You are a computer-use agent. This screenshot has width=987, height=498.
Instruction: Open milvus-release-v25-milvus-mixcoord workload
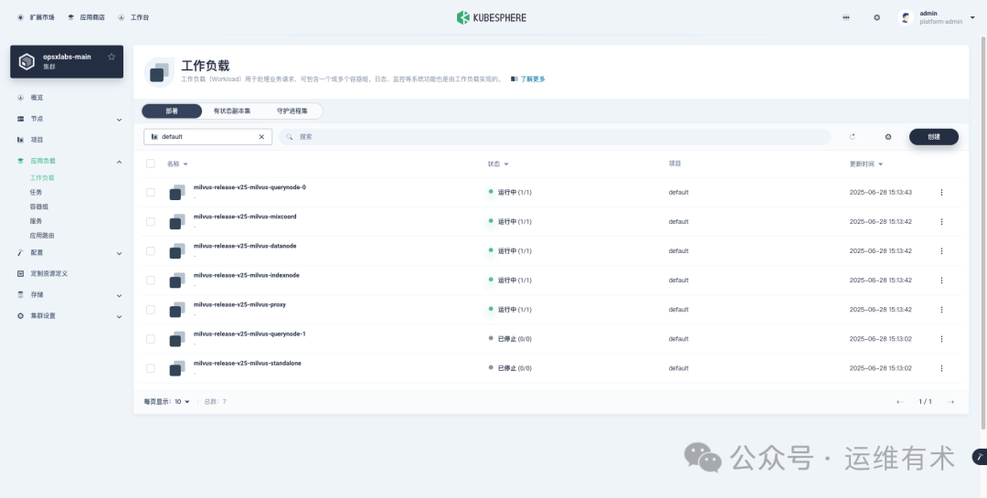[x=245, y=217]
